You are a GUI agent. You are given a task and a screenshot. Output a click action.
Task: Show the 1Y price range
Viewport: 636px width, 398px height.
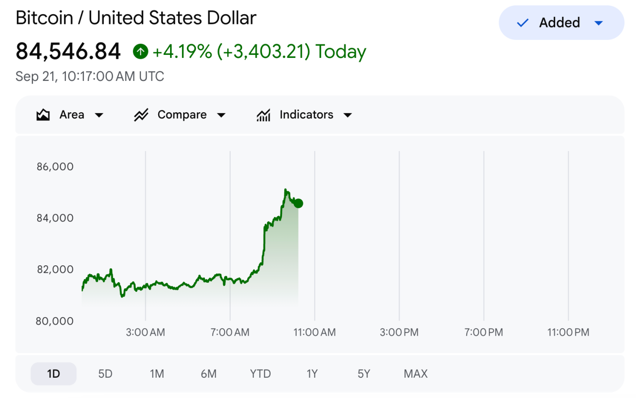tap(312, 374)
